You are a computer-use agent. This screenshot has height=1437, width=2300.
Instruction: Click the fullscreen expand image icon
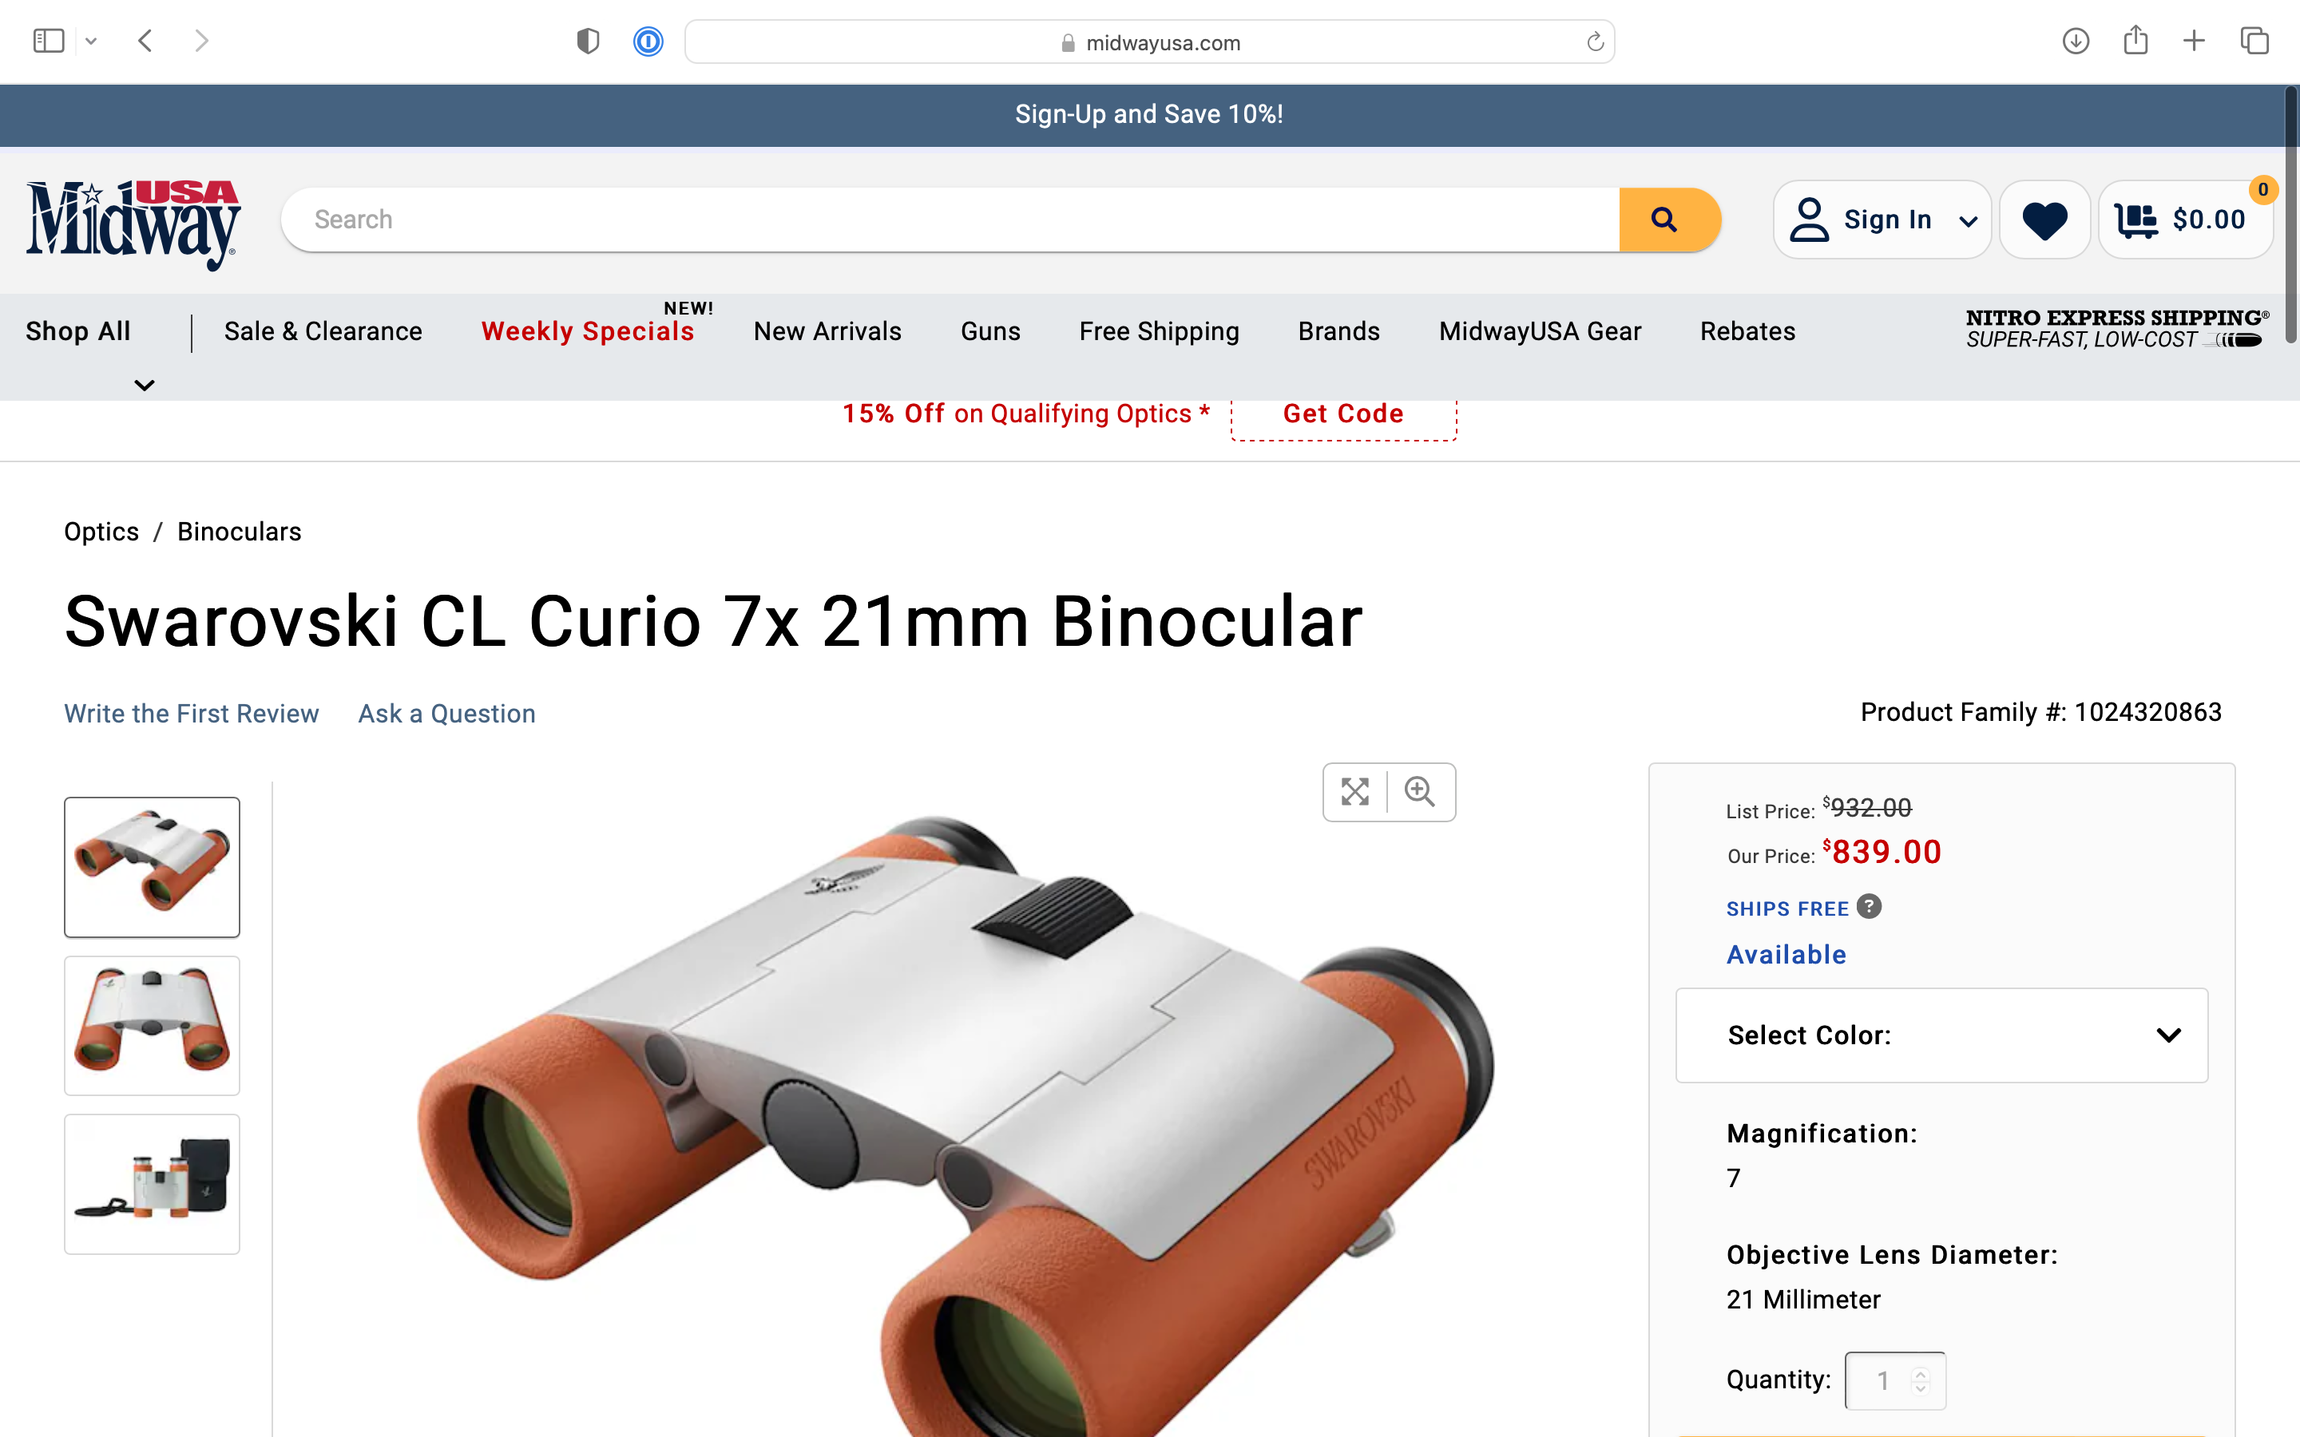1355,792
